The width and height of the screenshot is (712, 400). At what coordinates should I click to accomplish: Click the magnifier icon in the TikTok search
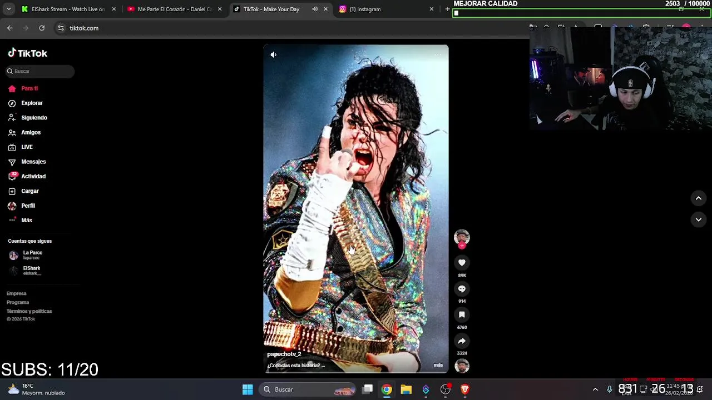pyautogui.click(x=10, y=71)
